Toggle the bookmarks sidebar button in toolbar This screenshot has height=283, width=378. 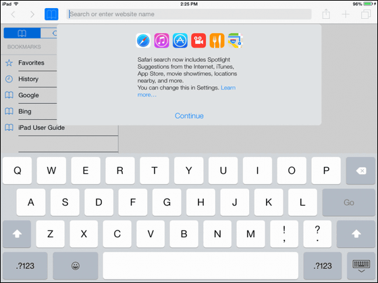(51, 14)
